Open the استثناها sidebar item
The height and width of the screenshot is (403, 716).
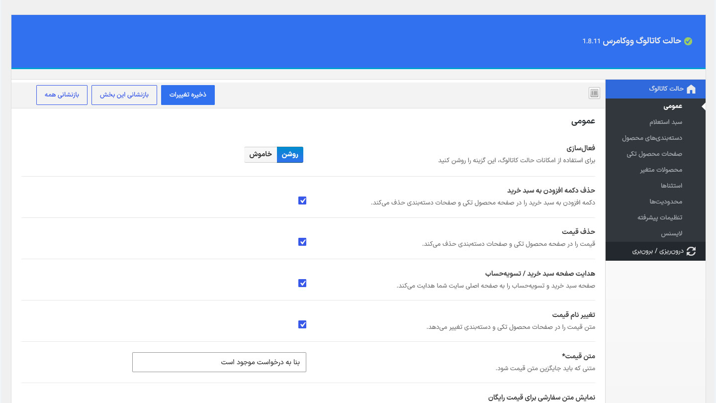[x=655, y=186]
